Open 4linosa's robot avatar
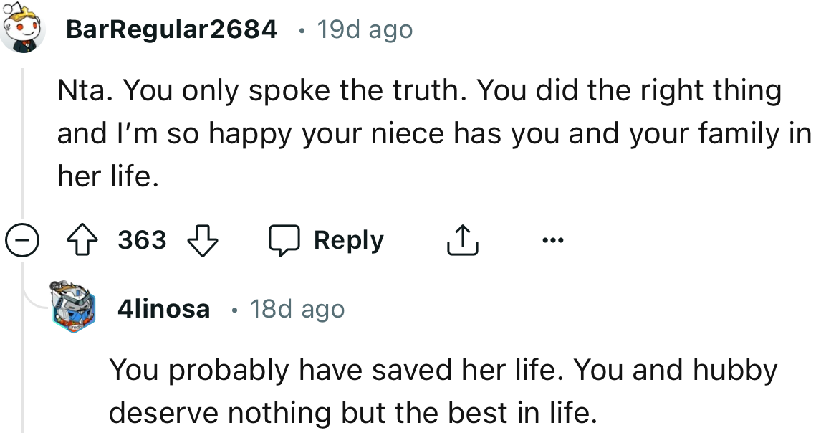Screen dimensions: 821x433 (74, 308)
